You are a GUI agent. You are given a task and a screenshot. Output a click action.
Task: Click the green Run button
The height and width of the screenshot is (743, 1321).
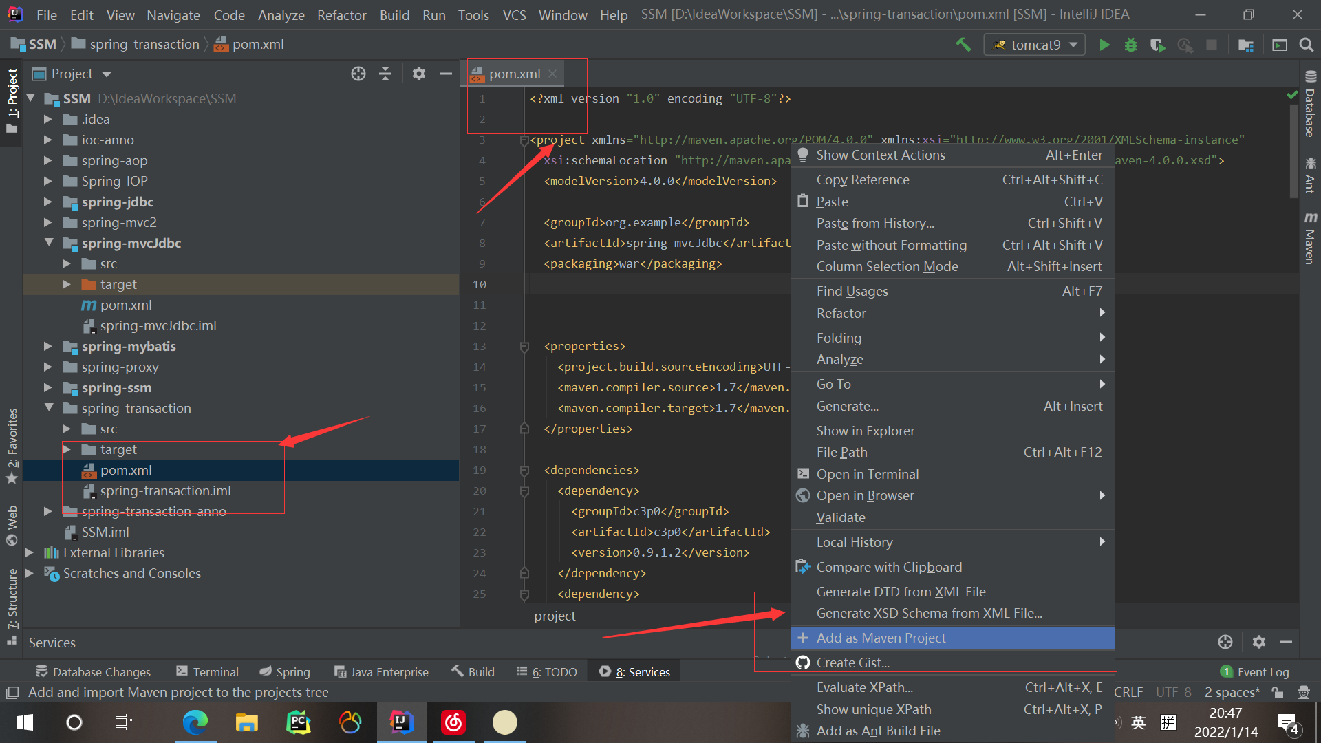point(1104,45)
